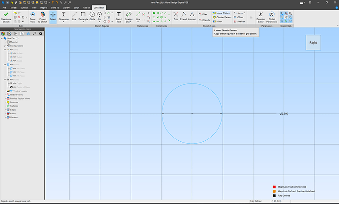Select the Trim tool
The image size is (339, 204).
point(176,16)
